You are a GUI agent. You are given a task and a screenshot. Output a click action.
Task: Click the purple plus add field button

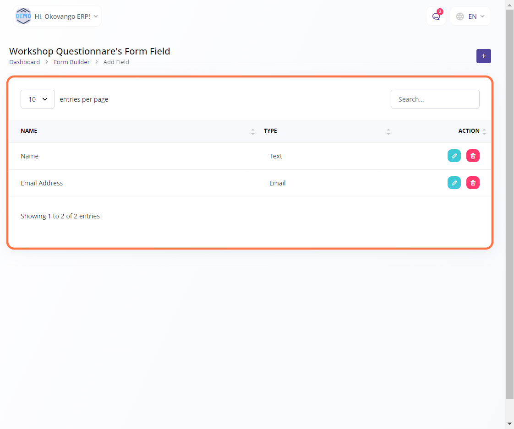(x=483, y=56)
